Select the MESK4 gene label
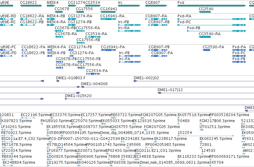Image resolution: width=254 pixels, height=167 pixels. [53, 3]
